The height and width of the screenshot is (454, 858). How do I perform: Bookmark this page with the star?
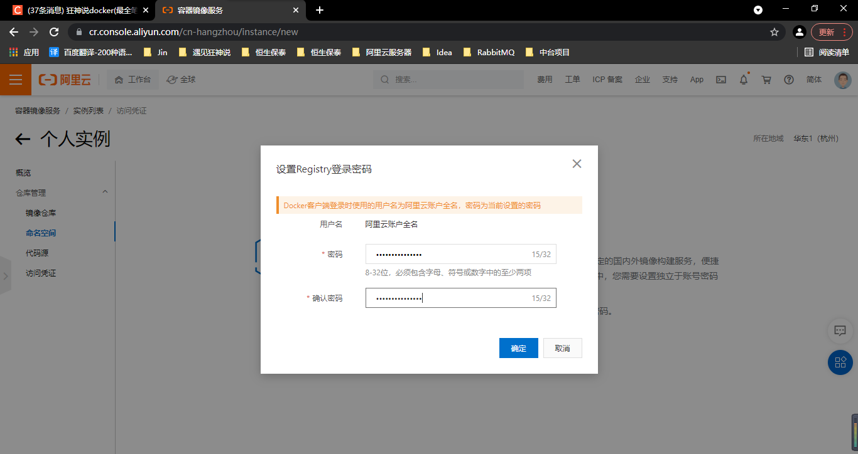click(774, 32)
